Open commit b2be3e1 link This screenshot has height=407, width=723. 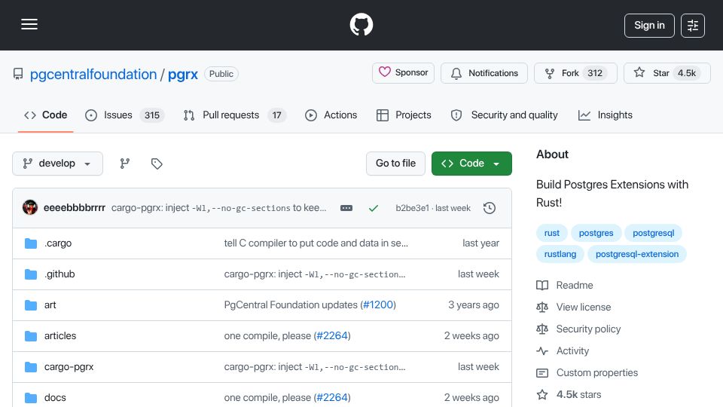(412, 208)
